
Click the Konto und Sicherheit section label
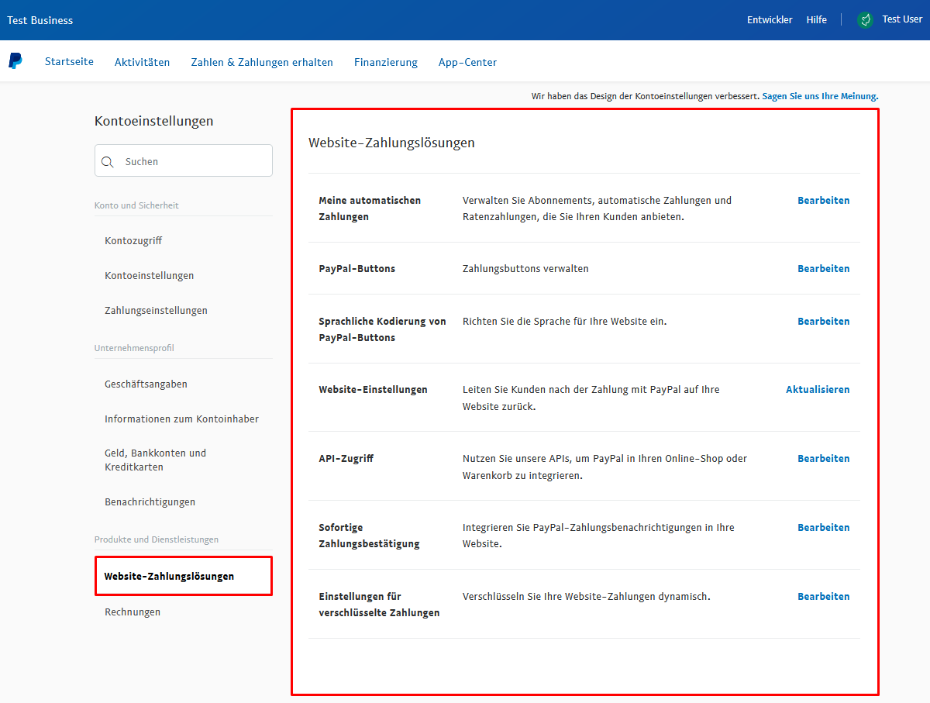pos(136,205)
